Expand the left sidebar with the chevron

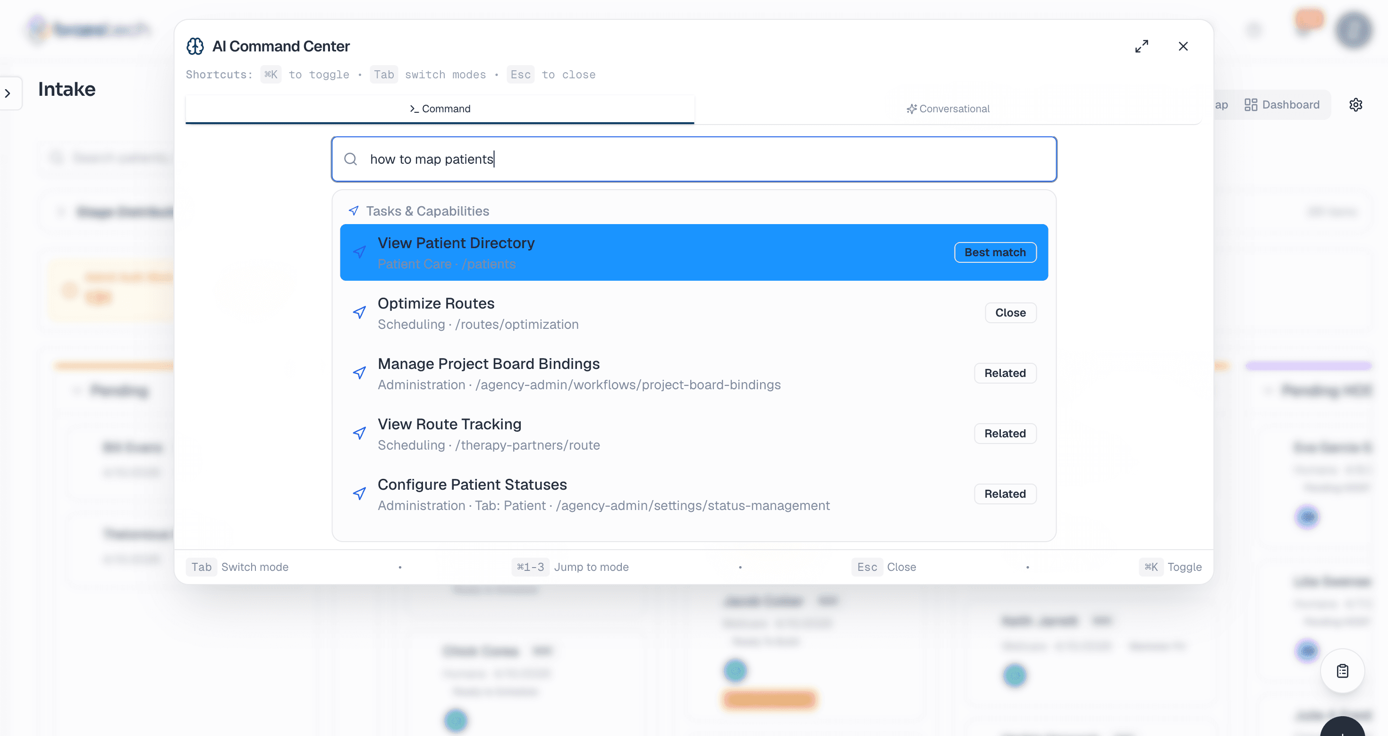8,93
